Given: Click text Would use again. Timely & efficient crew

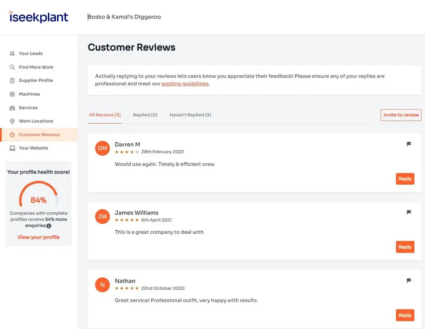Looking at the screenshot, I should tap(165, 164).
